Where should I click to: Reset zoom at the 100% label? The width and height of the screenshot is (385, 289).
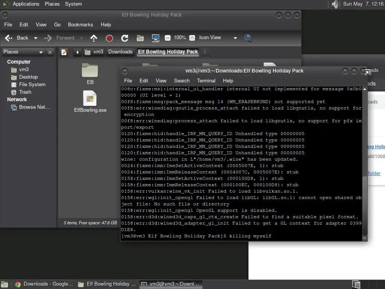180,38
